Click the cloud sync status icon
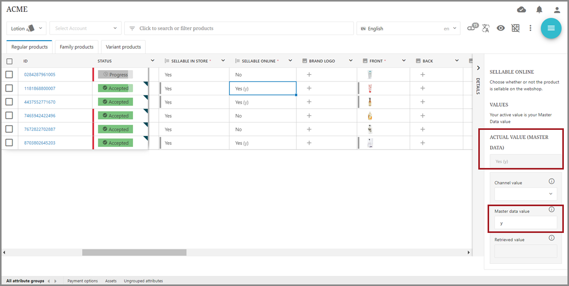569x286 pixels. coord(522,10)
